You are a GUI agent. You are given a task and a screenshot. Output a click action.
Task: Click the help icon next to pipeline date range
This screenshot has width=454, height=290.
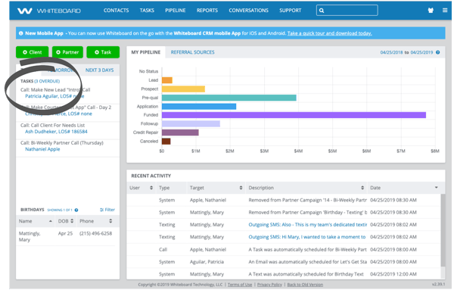pos(437,52)
